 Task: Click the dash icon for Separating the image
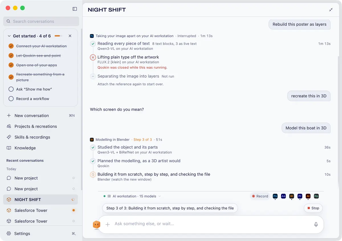click(93, 76)
